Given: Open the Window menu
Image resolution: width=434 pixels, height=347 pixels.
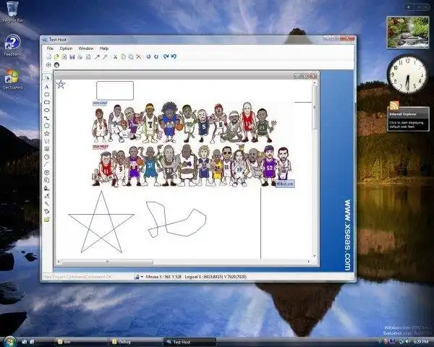Looking at the screenshot, I should 86,48.
